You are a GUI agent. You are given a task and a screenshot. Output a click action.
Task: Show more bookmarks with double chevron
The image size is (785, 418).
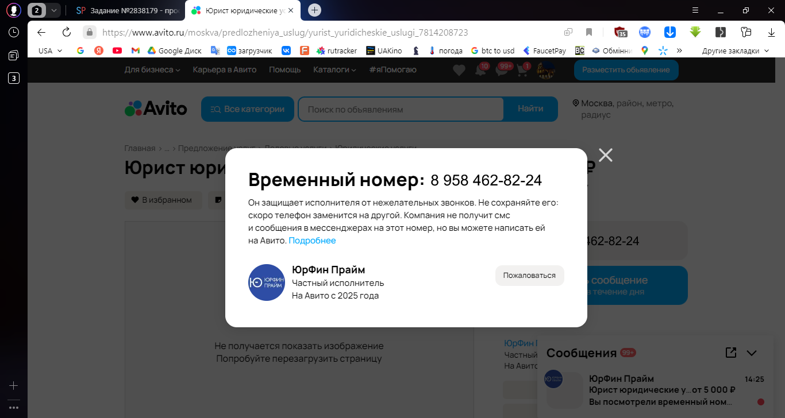point(679,51)
